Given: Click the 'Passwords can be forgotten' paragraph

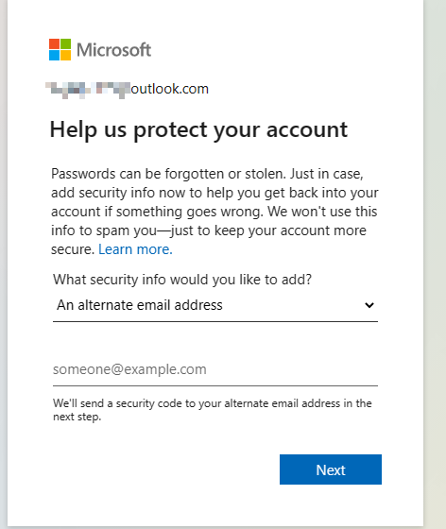Looking at the screenshot, I should pos(214,212).
